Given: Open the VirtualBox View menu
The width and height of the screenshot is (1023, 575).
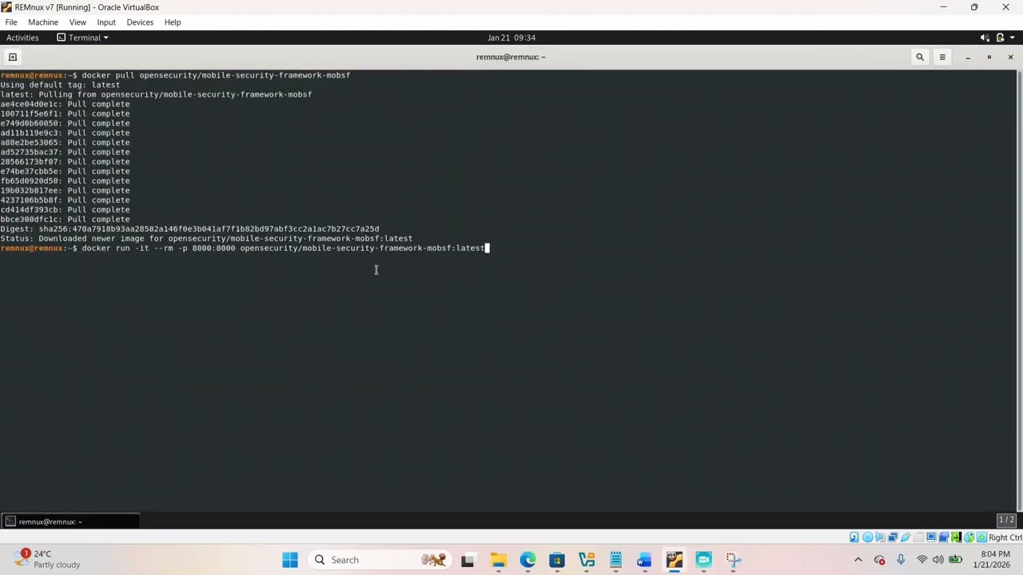Looking at the screenshot, I should [x=78, y=22].
